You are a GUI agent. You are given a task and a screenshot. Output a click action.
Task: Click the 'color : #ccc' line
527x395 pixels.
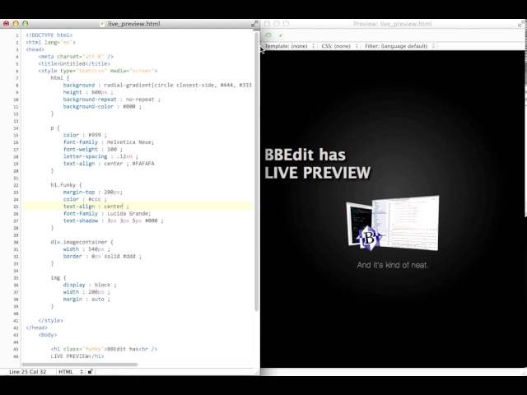(x=85, y=199)
